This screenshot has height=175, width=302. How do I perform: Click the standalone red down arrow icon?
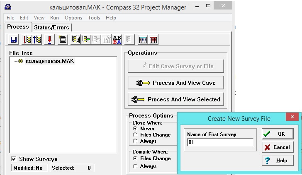50,40
